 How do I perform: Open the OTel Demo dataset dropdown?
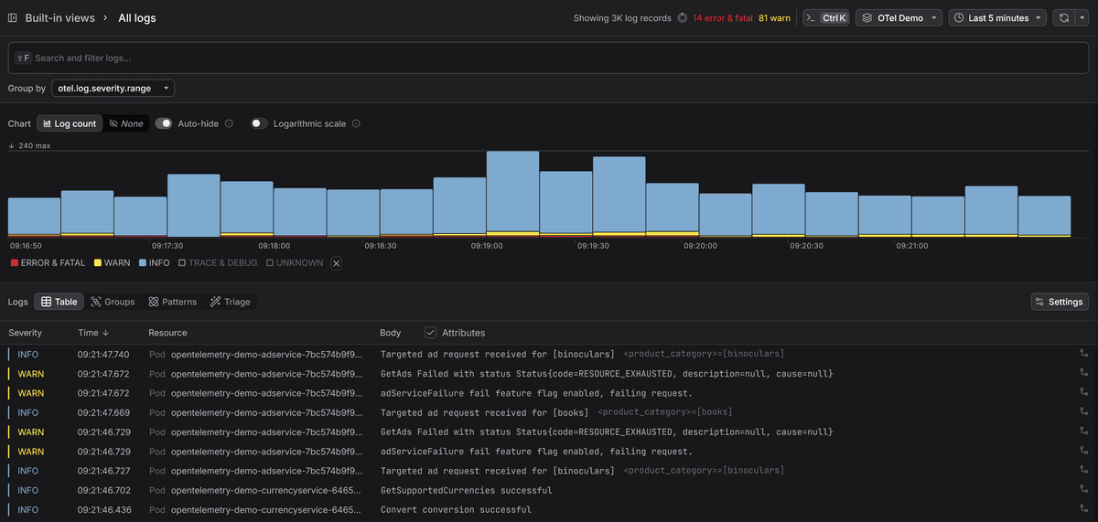click(x=899, y=17)
